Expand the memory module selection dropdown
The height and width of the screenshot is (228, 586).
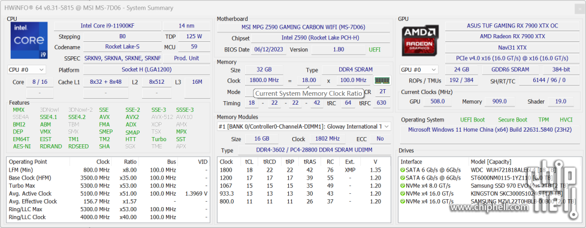point(304,126)
